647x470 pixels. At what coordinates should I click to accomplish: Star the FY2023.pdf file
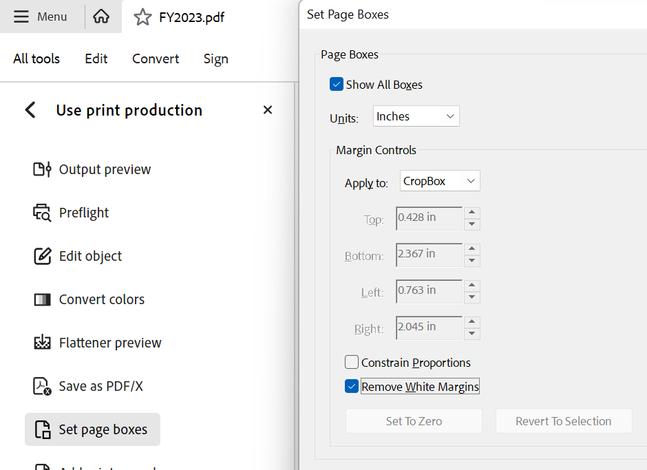pyautogui.click(x=142, y=17)
